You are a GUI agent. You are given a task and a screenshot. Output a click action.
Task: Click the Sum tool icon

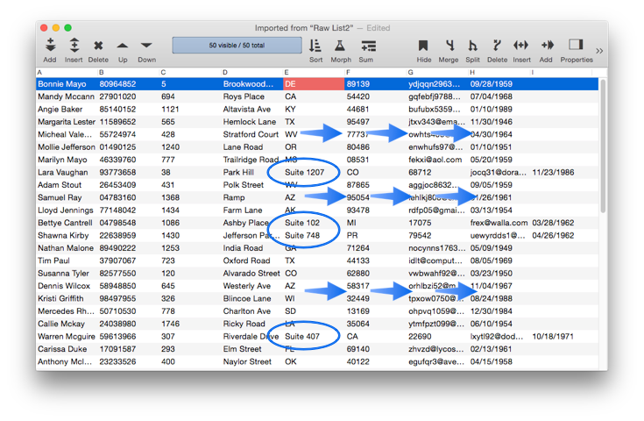tap(368, 46)
